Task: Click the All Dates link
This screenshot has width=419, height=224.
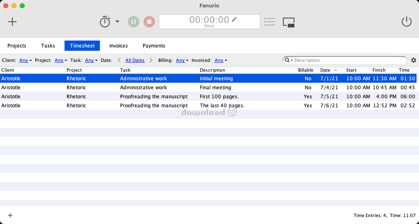Action: [135, 60]
